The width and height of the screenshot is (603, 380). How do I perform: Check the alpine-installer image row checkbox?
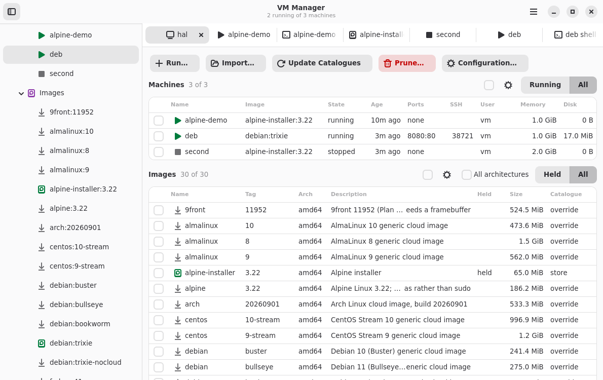coord(159,273)
